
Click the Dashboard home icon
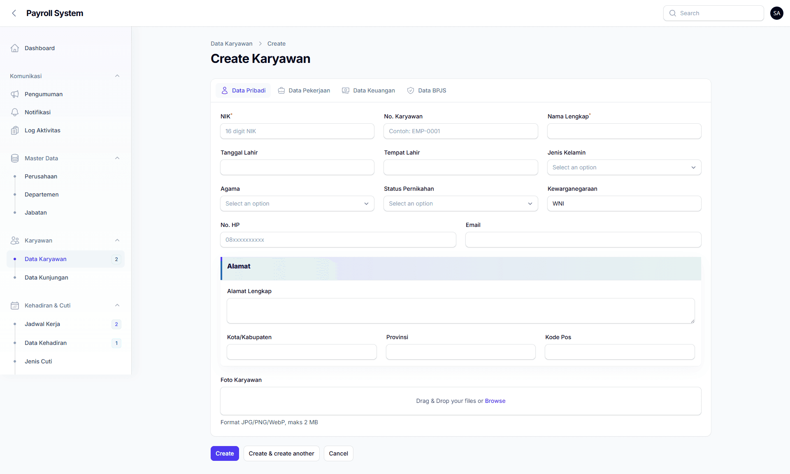[15, 48]
